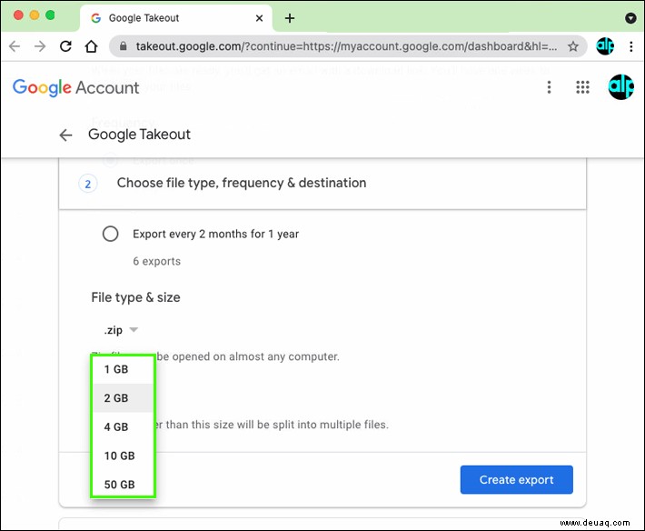645x531 pixels.
Task: Choose 2 GB from size list
Action: [123, 398]
